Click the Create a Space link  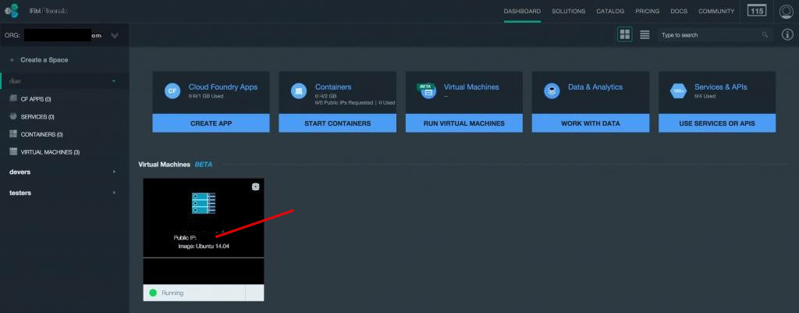(x=44, y=59)
